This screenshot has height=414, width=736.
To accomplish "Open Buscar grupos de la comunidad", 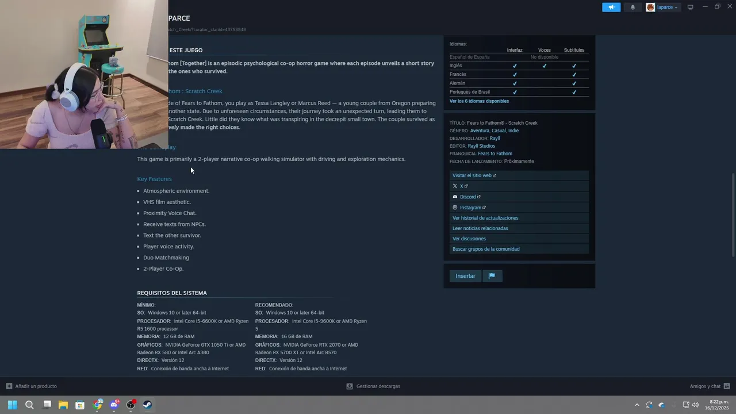I will tap(486, 249).
